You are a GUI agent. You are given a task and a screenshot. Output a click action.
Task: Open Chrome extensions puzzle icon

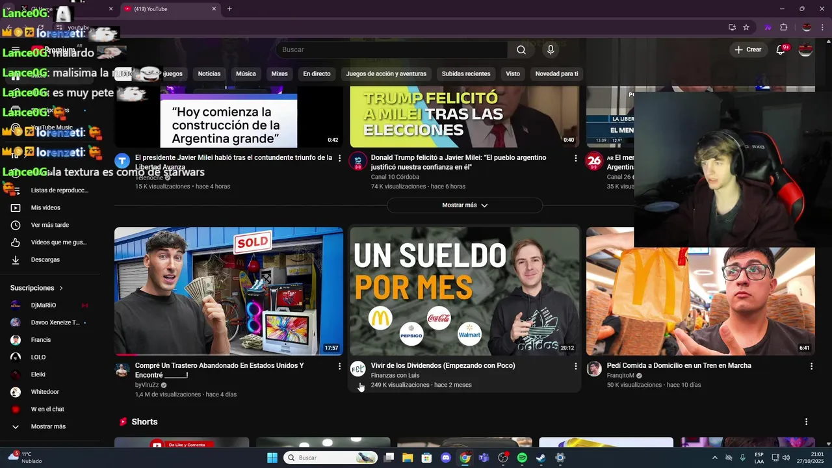[783, 27]
